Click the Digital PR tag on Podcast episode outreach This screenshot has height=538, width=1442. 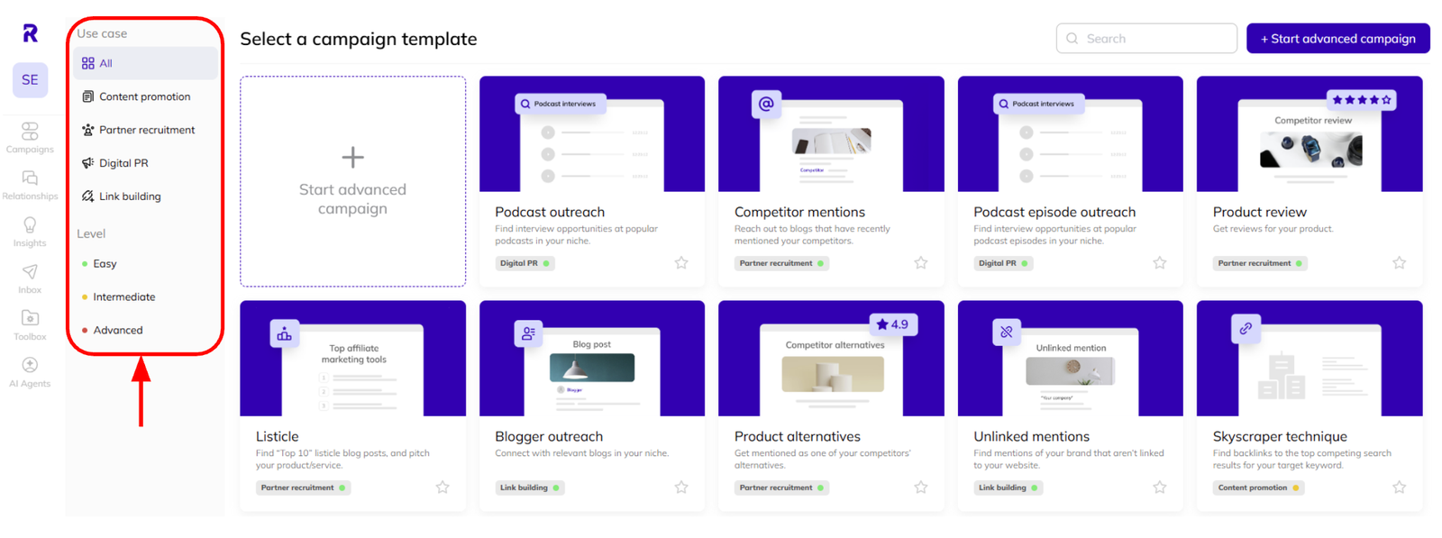[1003, 263]
